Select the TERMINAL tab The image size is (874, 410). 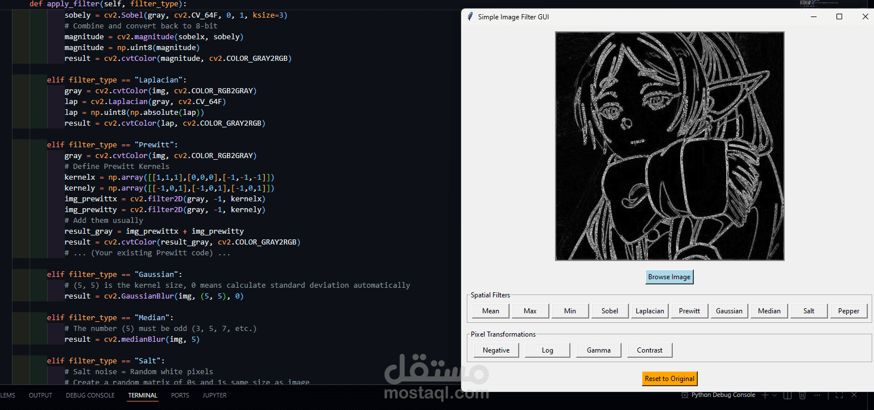point(143,395)
